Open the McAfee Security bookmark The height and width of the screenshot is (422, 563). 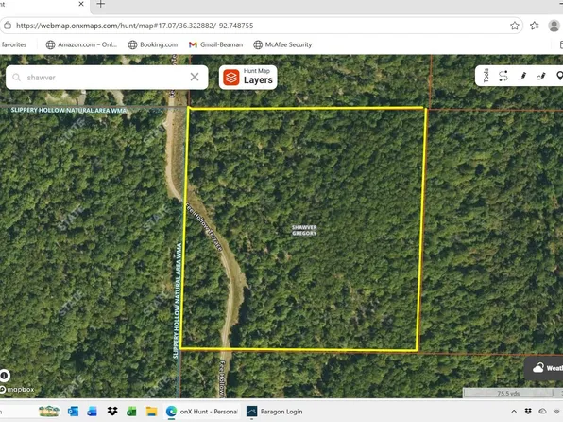tap(282, 44)
